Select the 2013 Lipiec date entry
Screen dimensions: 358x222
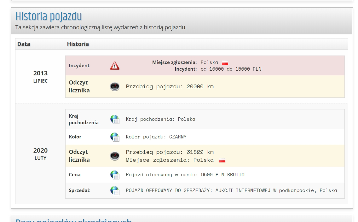40,76
